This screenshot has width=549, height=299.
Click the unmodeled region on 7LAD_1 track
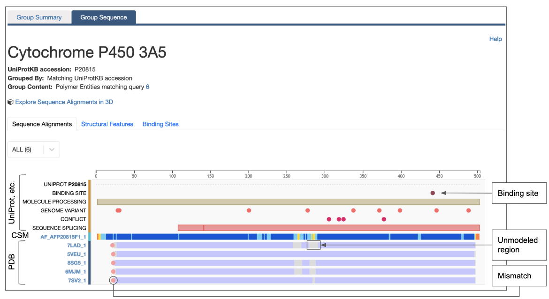pos(313,245)
